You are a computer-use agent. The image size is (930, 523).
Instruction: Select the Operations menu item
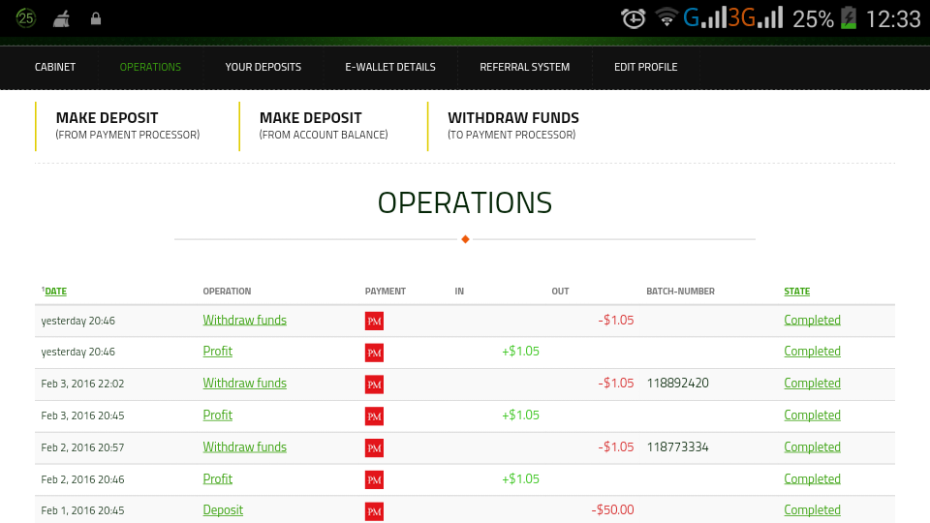(x=150, y=67)
